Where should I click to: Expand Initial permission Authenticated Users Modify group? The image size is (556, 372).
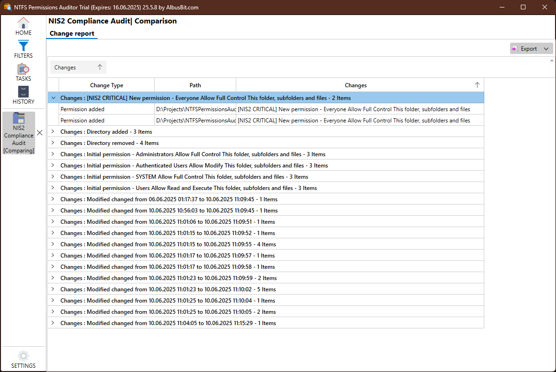pos(53,165)
